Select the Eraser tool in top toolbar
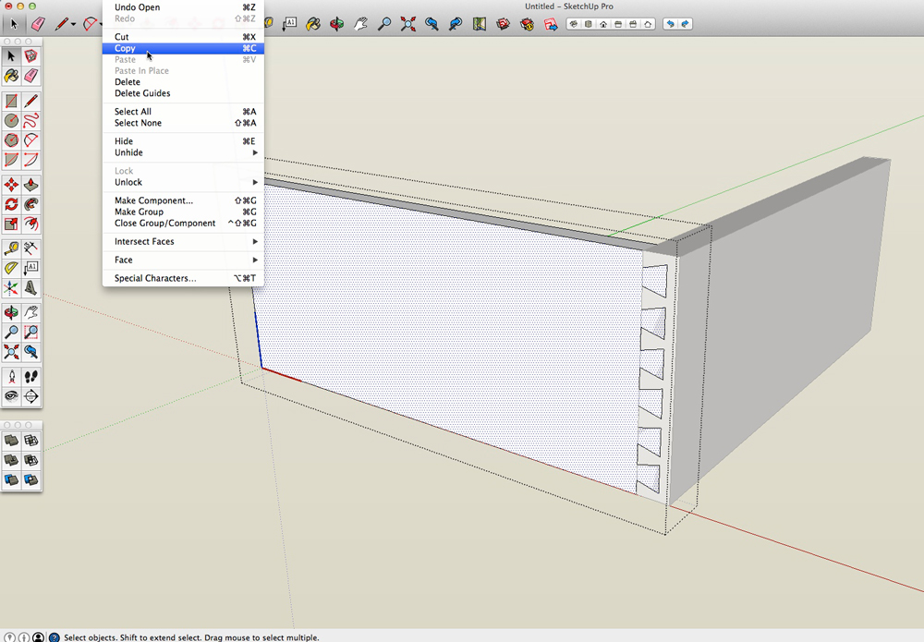Screen dimensions: 924x642 coord(38,24)
